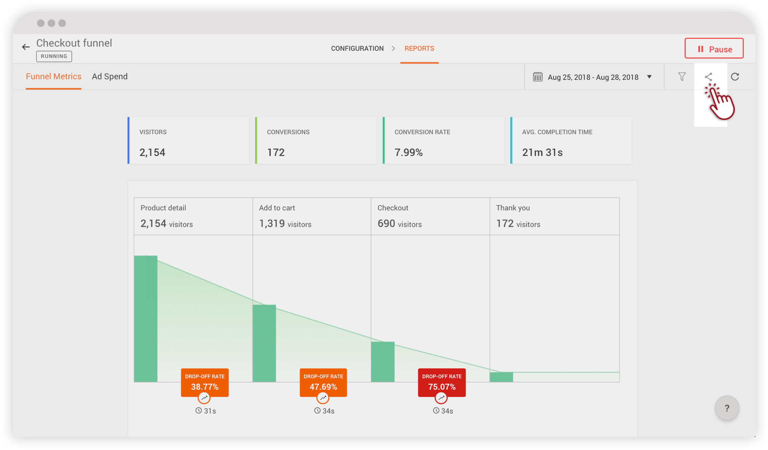
Task: Open the REPORTS section tab
Action: point(419,49)
